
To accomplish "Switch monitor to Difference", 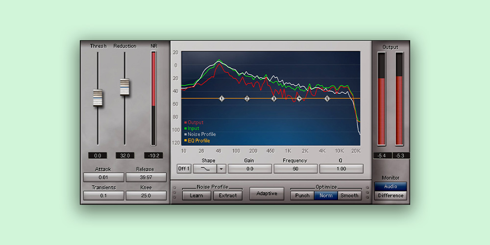I will [391, 196].
